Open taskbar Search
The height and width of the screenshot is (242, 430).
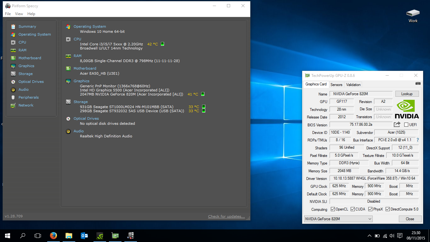pyautogui.click(x=23, y=235)
